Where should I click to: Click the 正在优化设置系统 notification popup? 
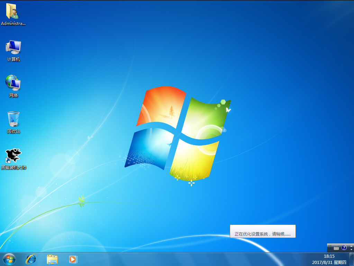click(263, 231)
